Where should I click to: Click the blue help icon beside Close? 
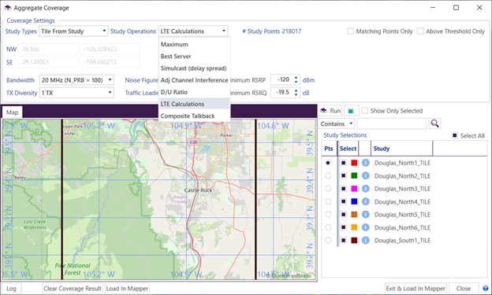tap(486, 288)
